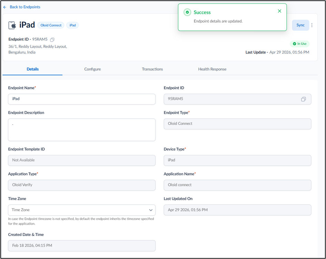Close the Success notification
The image size is (326, 259).
pyautogui.click(x=279, y=11)
